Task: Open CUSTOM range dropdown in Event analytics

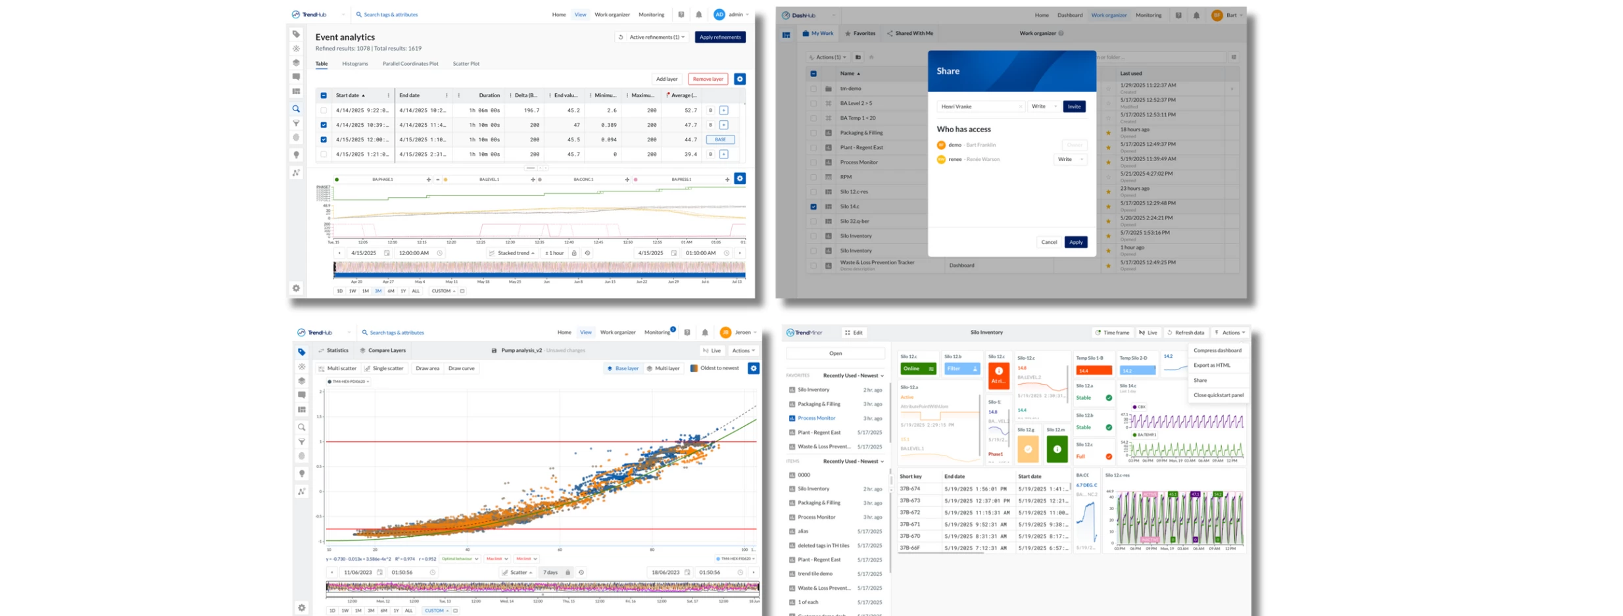Action: point(444,291)
